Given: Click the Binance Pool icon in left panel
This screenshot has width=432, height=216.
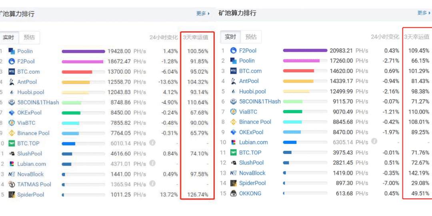Looking at the screenshot, I should pos(12,133).
